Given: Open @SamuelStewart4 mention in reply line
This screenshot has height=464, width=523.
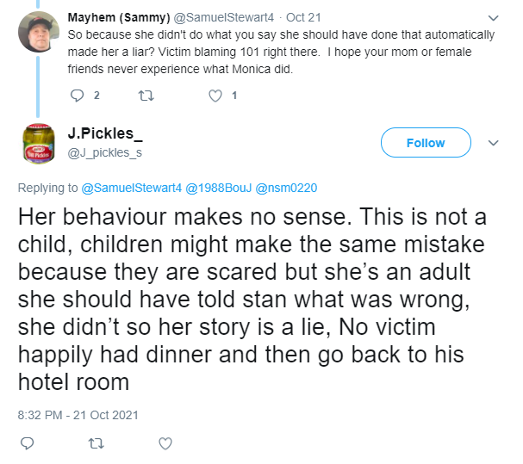Looking at the screenshot, I should pyautogui.click(x=132, y=188).
